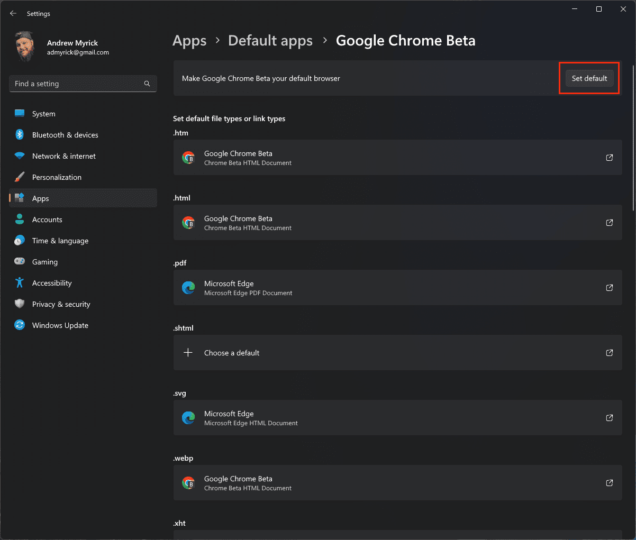Click the Chrome Beta icon in .htm row
The height and width of the screenshot is (540, 636).
pyautogui.click(x=188, y=158)
